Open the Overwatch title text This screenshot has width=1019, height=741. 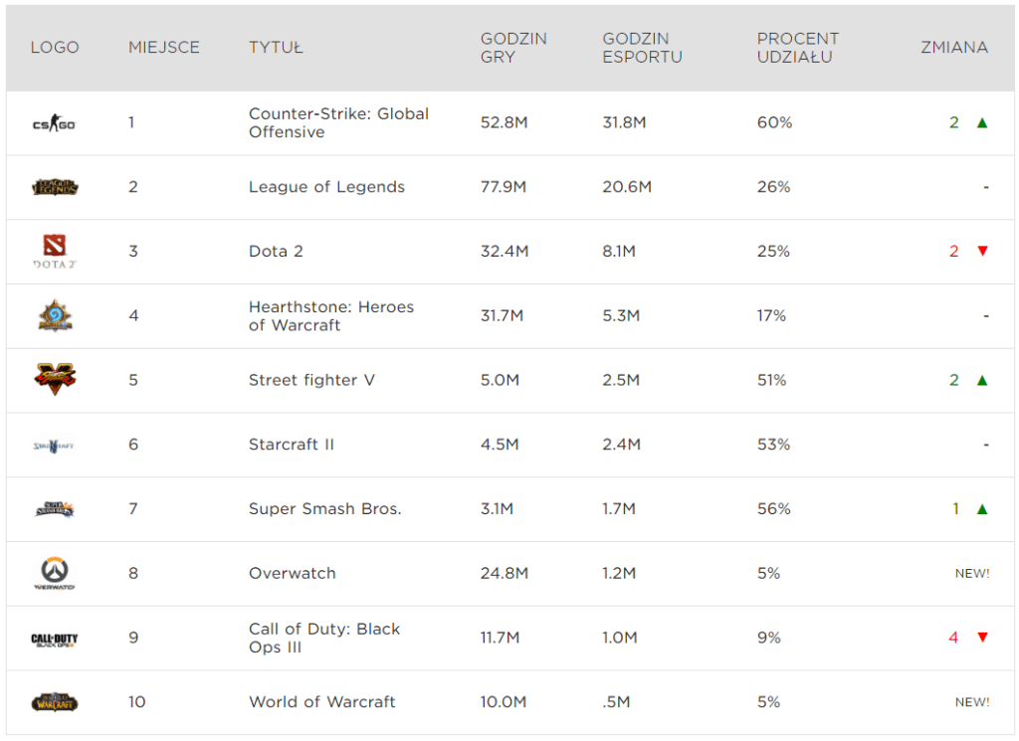click(292, 574)
